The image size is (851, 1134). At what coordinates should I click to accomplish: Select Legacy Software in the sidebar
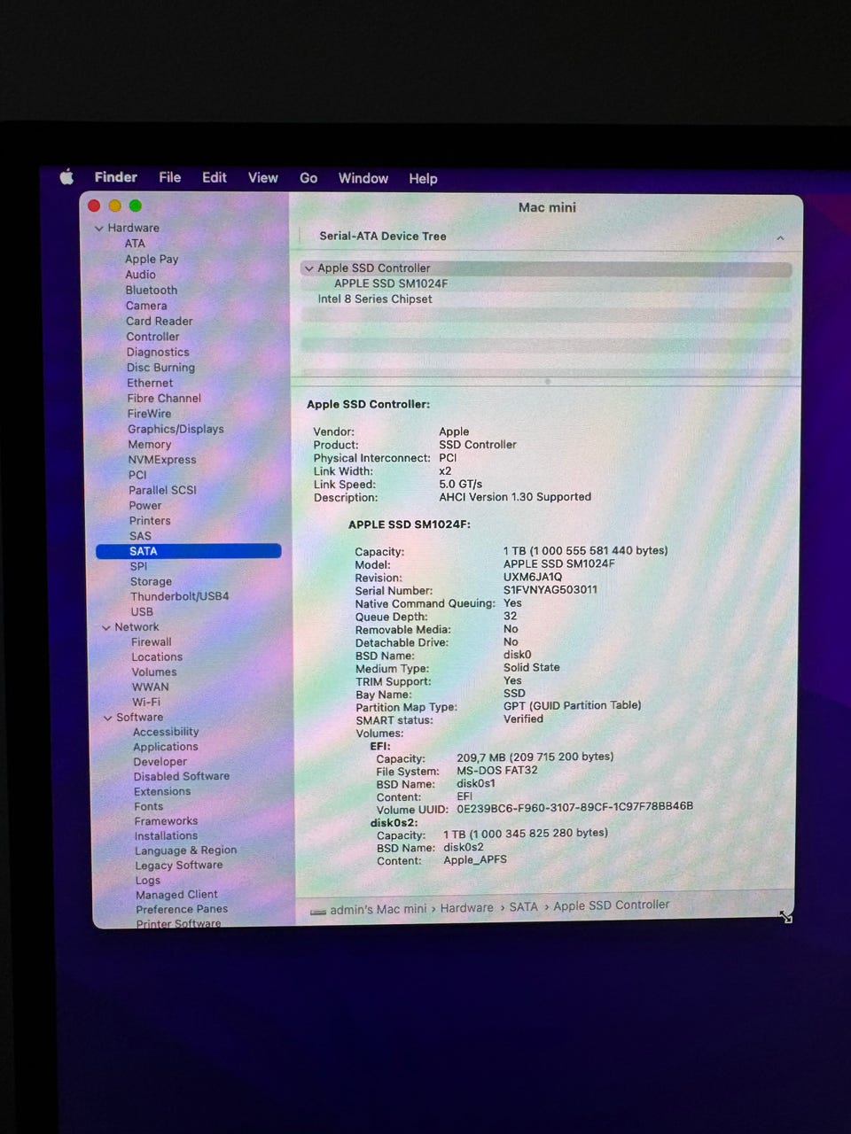tap(179, 866)
